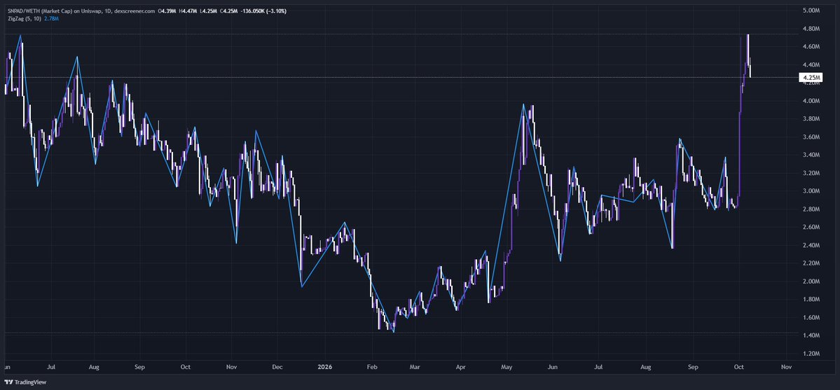Click the Dec label on time axis
This screenshot has height=390, width=840.
(x=277, y=368)
